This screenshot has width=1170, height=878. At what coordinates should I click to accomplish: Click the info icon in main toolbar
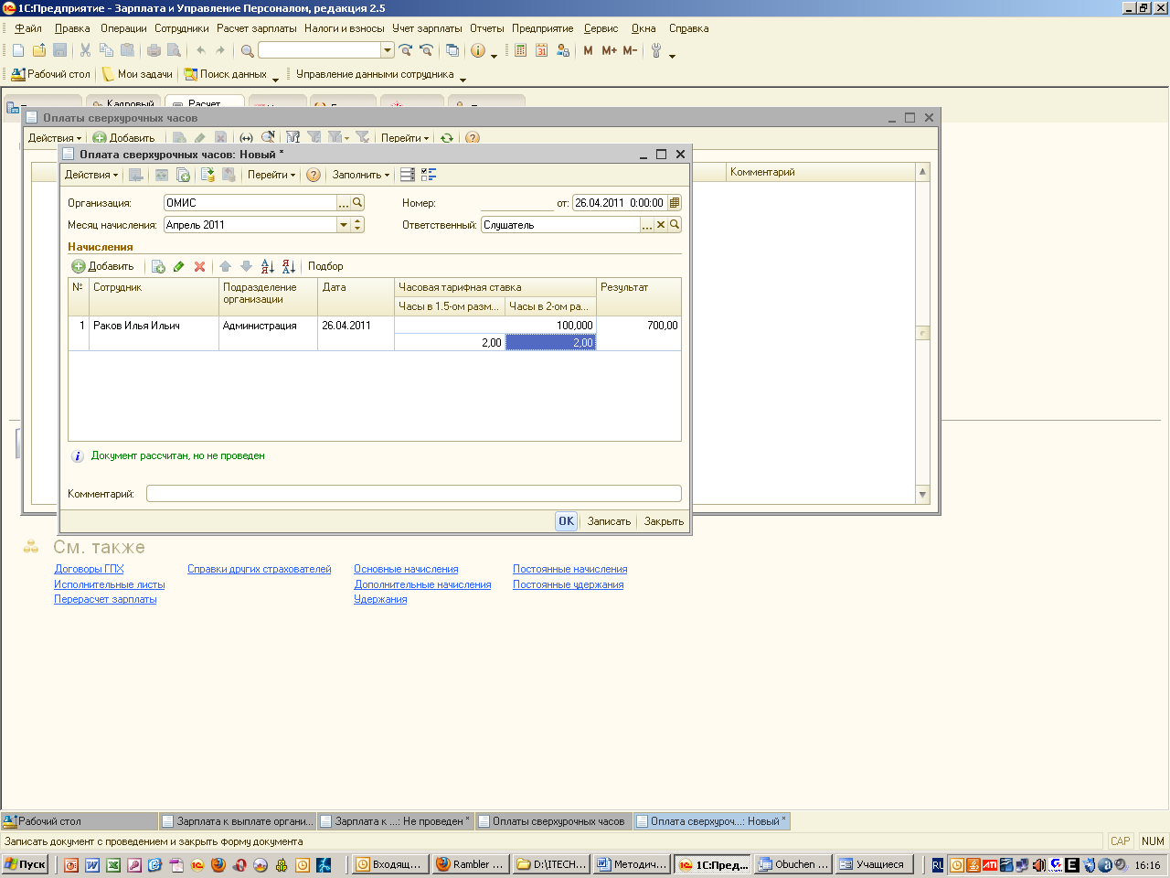coord(478,50)
